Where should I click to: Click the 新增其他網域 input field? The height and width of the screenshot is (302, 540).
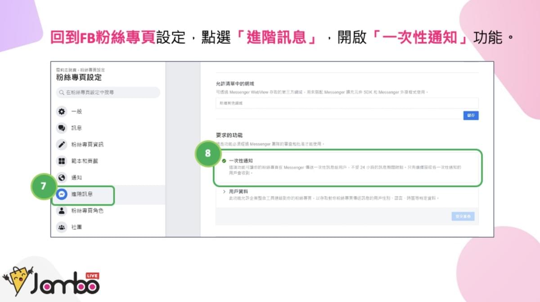coord(347,103)
